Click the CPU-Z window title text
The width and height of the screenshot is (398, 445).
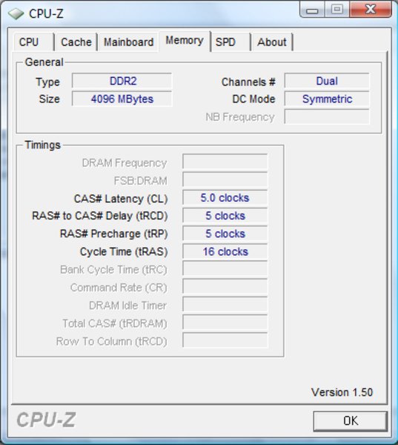(x=46, y=13)
